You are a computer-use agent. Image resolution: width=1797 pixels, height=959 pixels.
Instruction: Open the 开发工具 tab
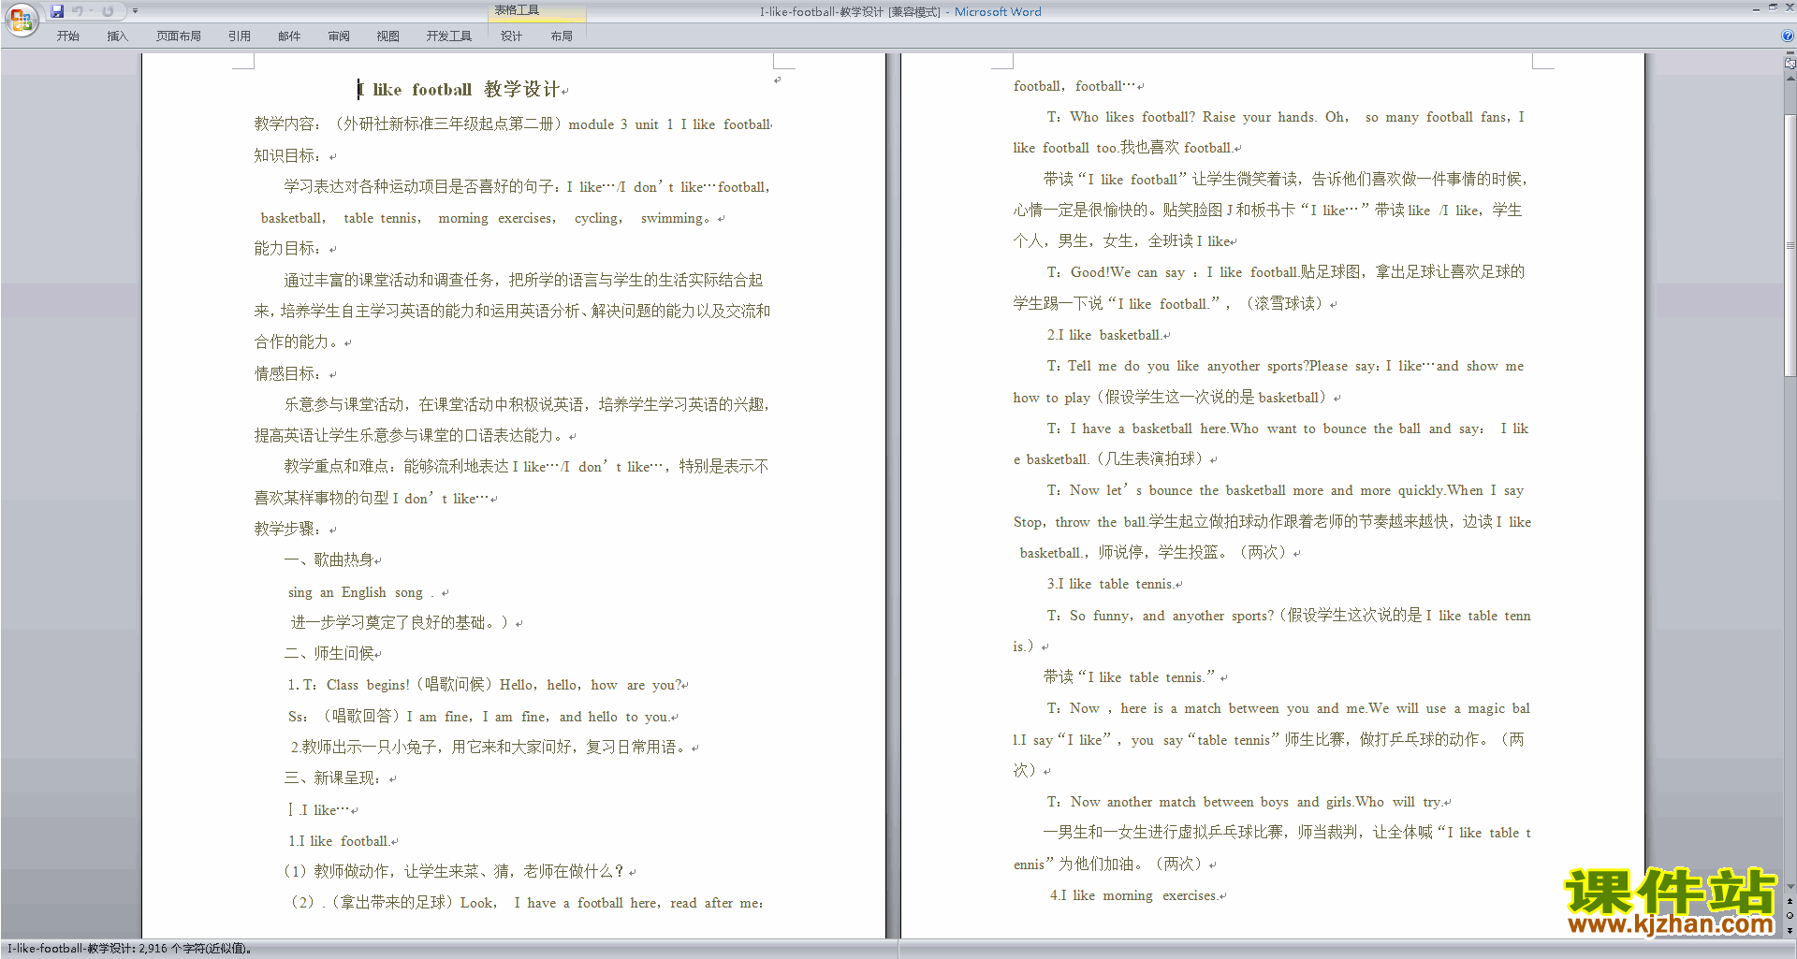(x=449, y=36)
